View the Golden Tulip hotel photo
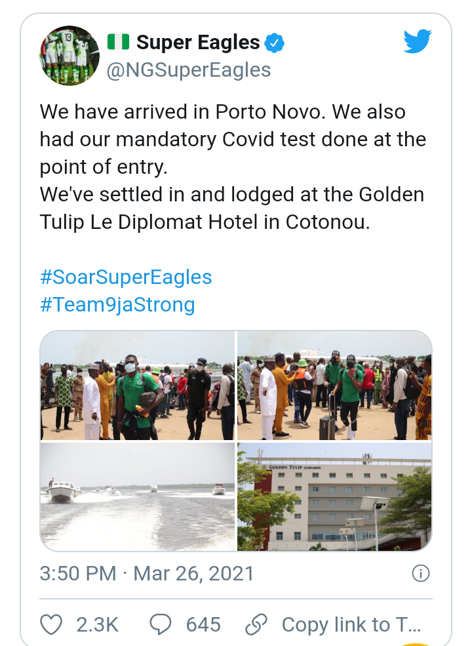 [334, 497]
